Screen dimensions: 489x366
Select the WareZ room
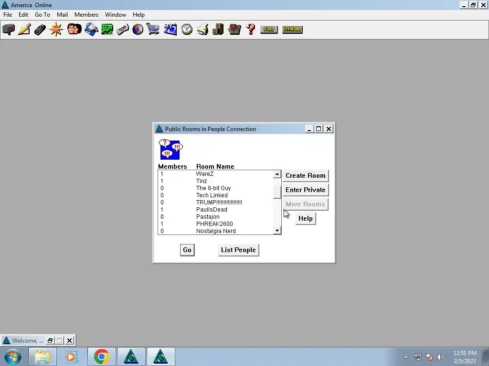(x=215, y=173)
